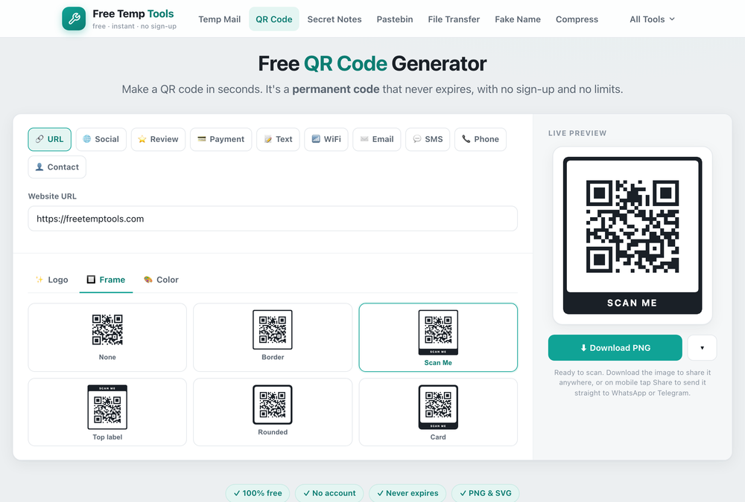
Task: Click the No account badge
Action: click(329, 493)
